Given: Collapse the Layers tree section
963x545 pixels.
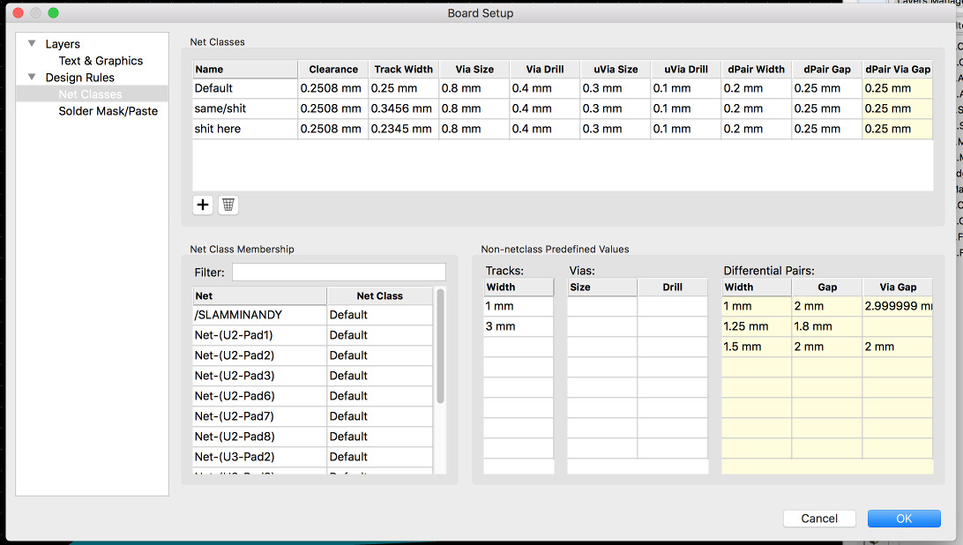Looking at the screenshot, I should point(33,44).
